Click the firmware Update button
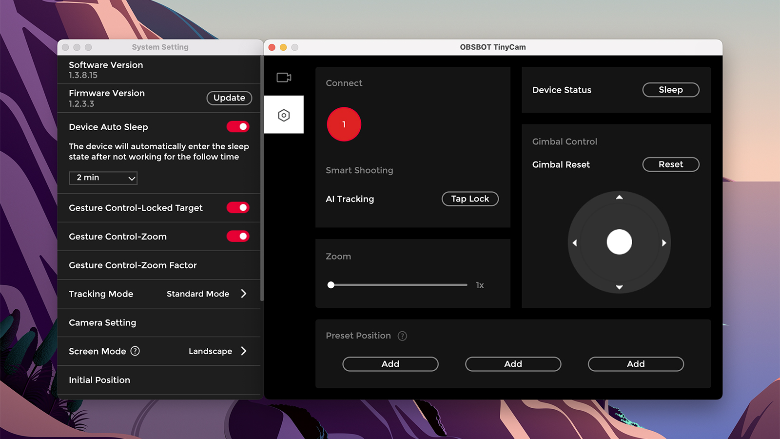 [x=229, y=98]
